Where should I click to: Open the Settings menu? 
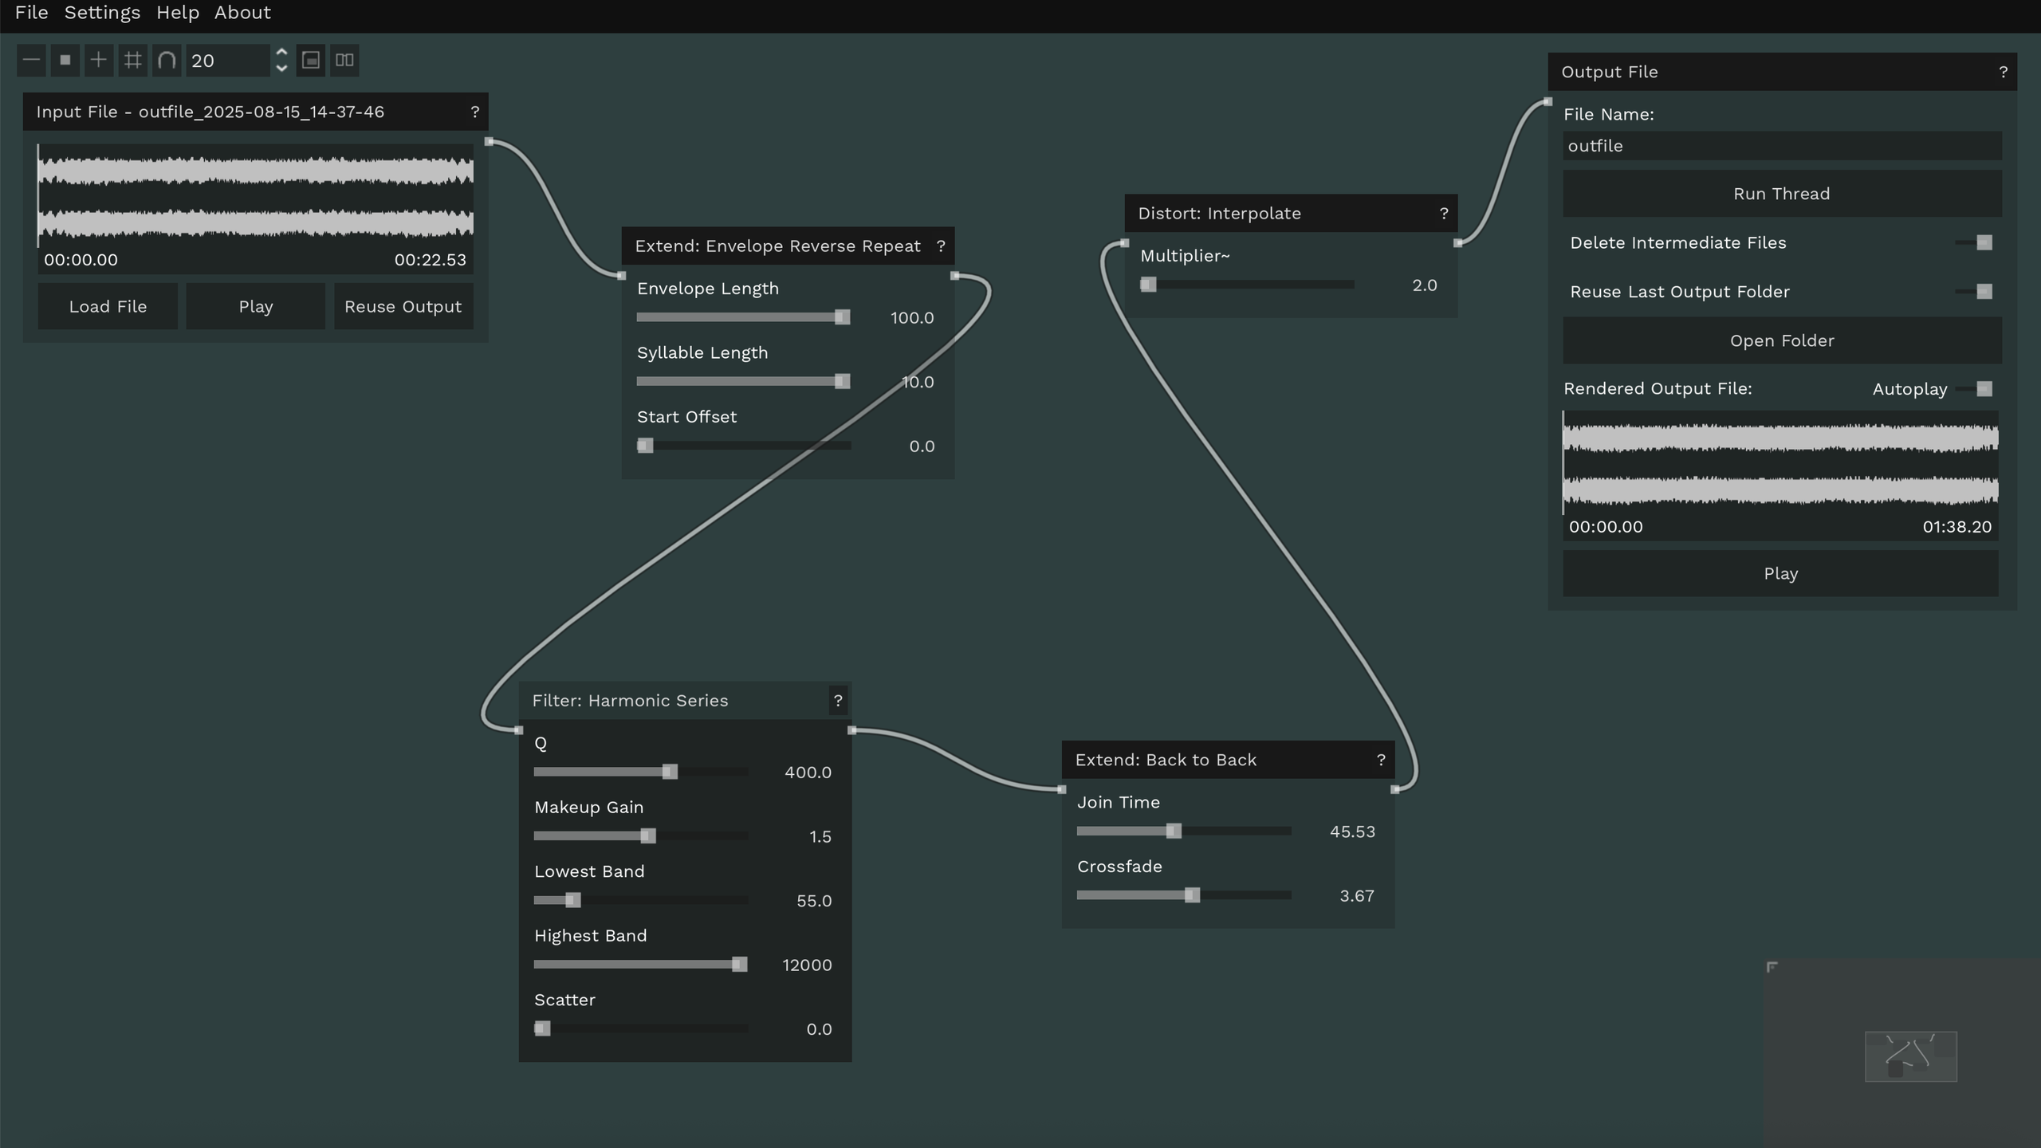pyautogui.click(x=101, y=13)
